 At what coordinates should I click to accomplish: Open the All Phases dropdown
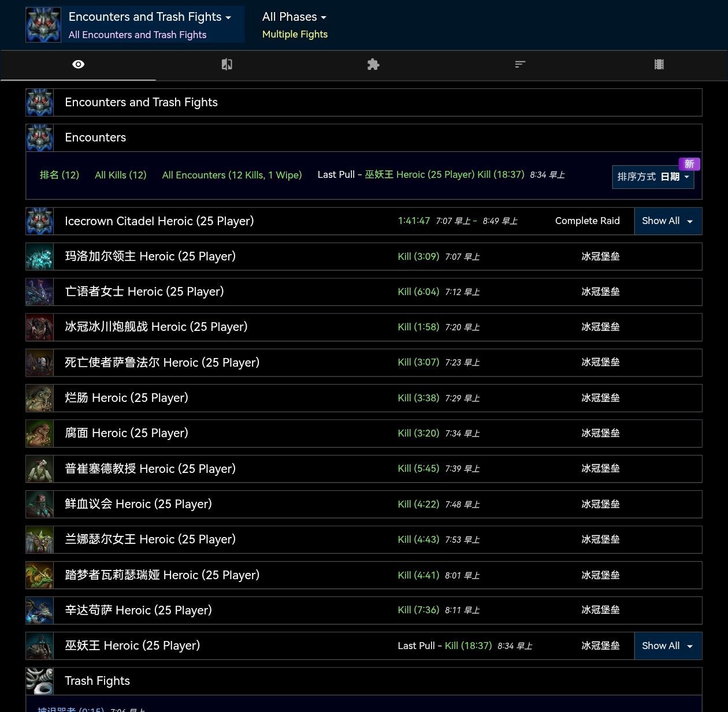[294, 17]
